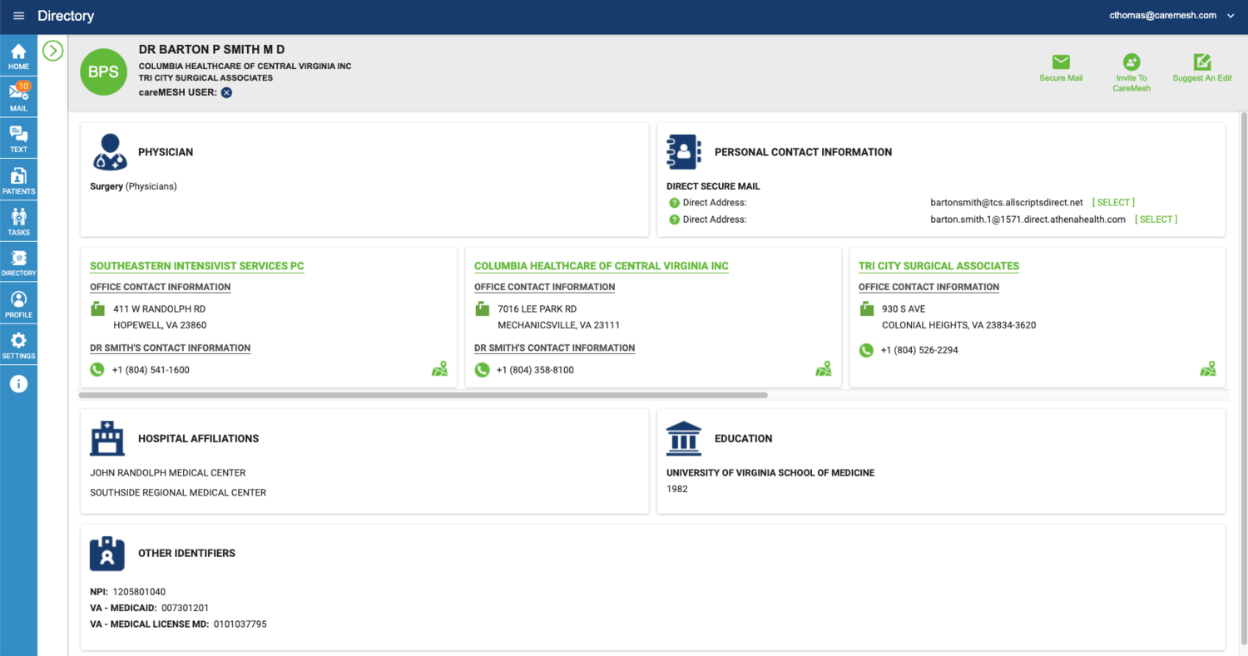Click Invite To CareMesh

1132,73
